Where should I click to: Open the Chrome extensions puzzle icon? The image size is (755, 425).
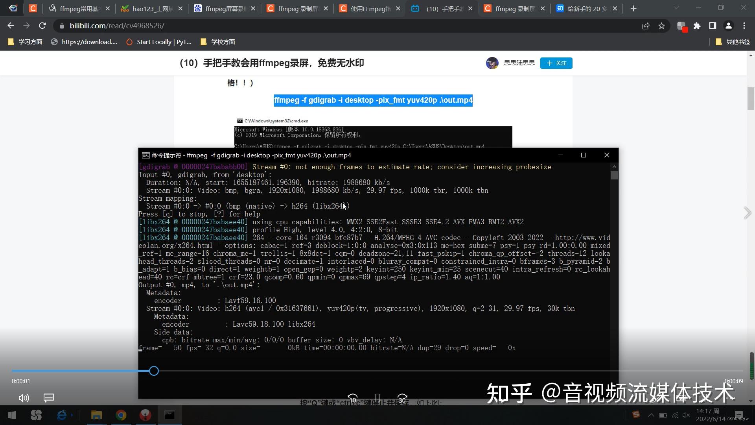click(x=698, y=26)
